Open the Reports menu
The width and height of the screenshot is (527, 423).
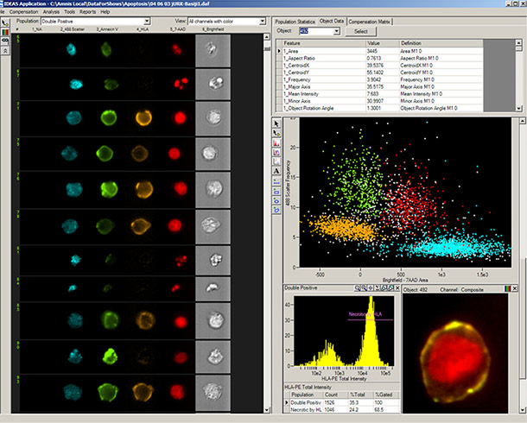coord(88,12)
